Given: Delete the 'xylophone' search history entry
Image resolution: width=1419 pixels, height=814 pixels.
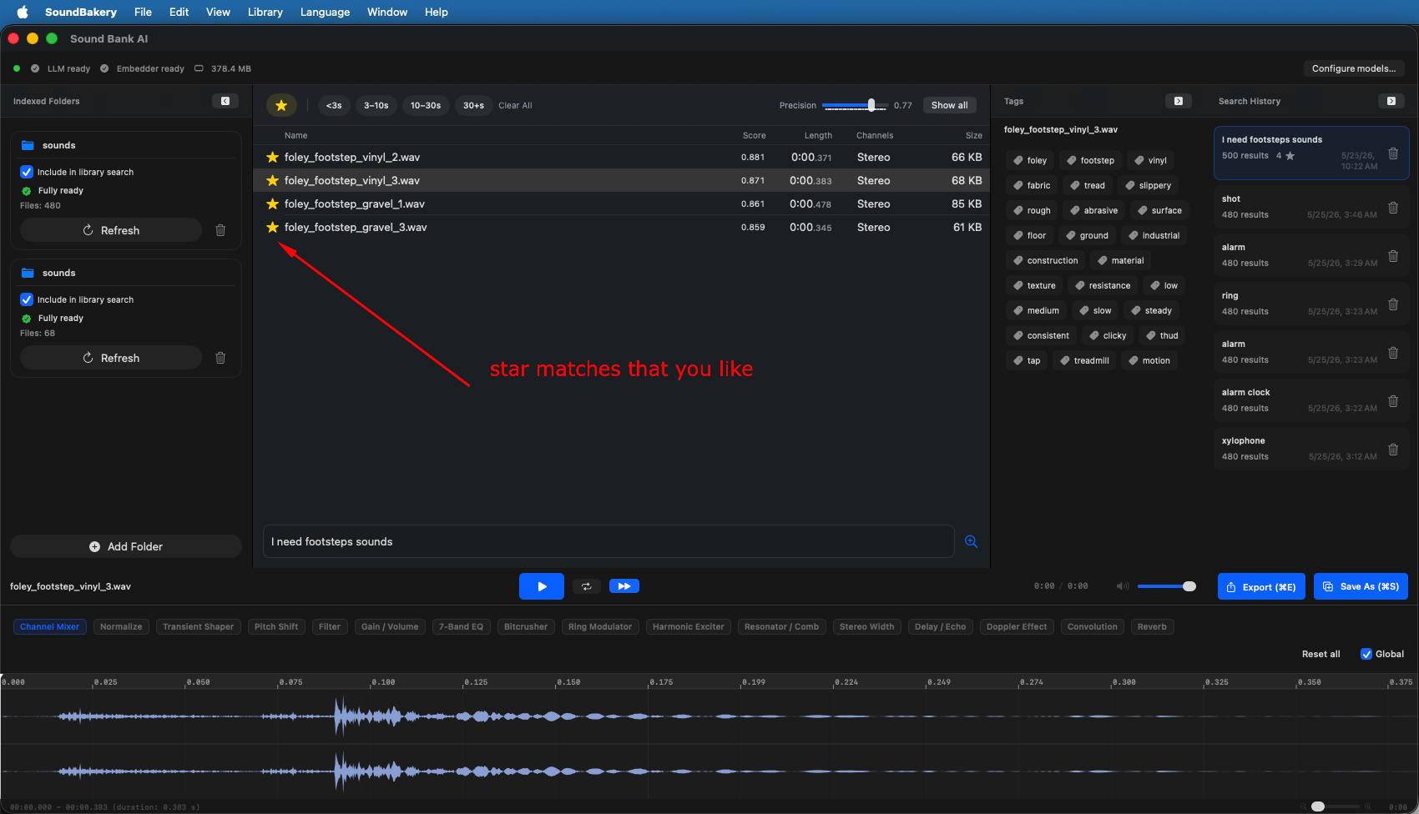Looking at the screenshot, I should coord(1393,449).
